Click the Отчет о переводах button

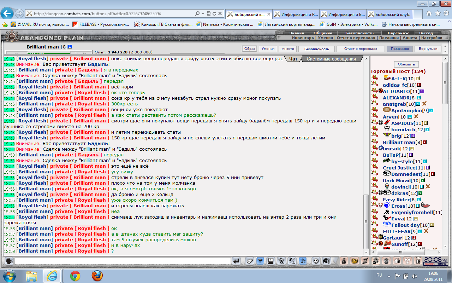coord(361,49)
